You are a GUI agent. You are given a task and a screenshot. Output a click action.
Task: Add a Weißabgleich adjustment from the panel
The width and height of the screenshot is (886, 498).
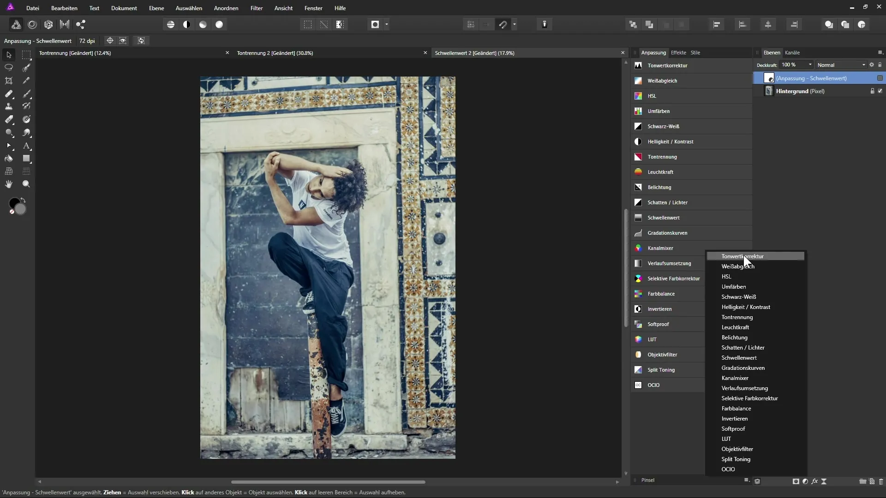point(692,81)
